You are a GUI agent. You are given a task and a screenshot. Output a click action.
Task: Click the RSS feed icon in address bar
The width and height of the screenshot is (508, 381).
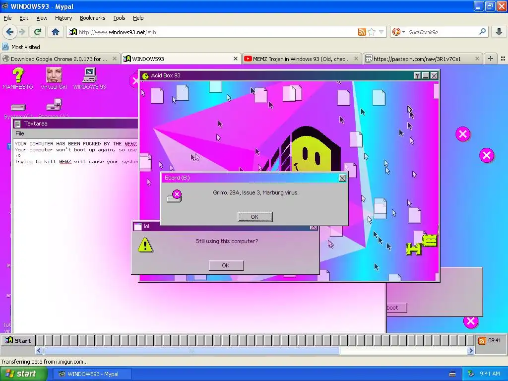[362, 32]
